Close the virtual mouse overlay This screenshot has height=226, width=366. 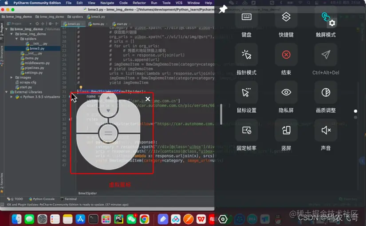pyautogui.click(x=148, y=99)
